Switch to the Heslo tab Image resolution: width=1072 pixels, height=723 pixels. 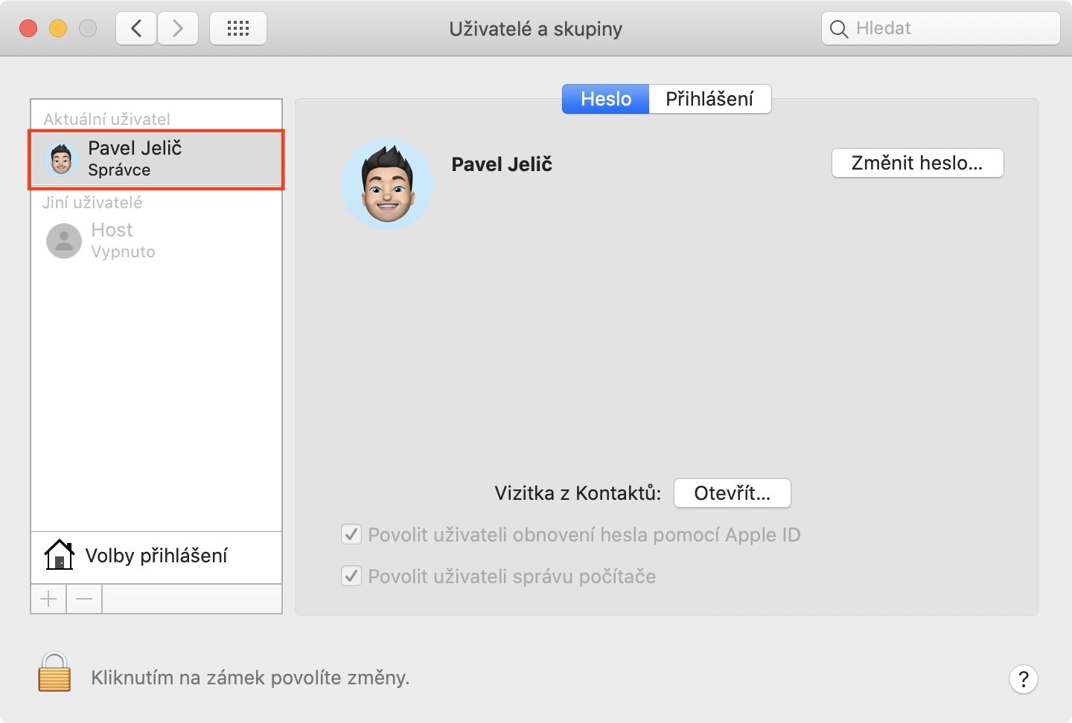pyautogui.click(x=605, y=99)
